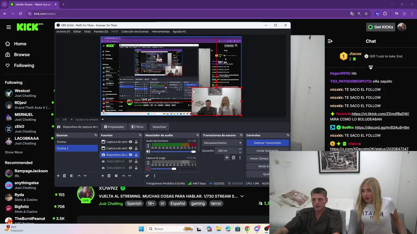Zoom out OBS preview with minus icon
The image size is (417, 234).
(x=58, y=120)
